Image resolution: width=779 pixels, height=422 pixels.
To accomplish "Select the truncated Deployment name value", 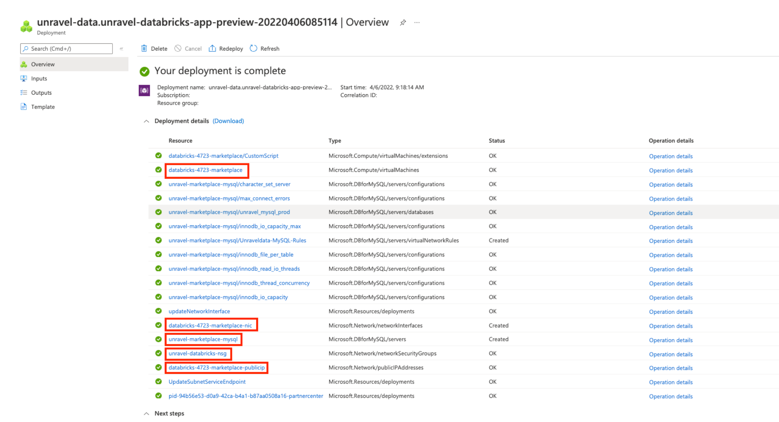I will (270, 87).
